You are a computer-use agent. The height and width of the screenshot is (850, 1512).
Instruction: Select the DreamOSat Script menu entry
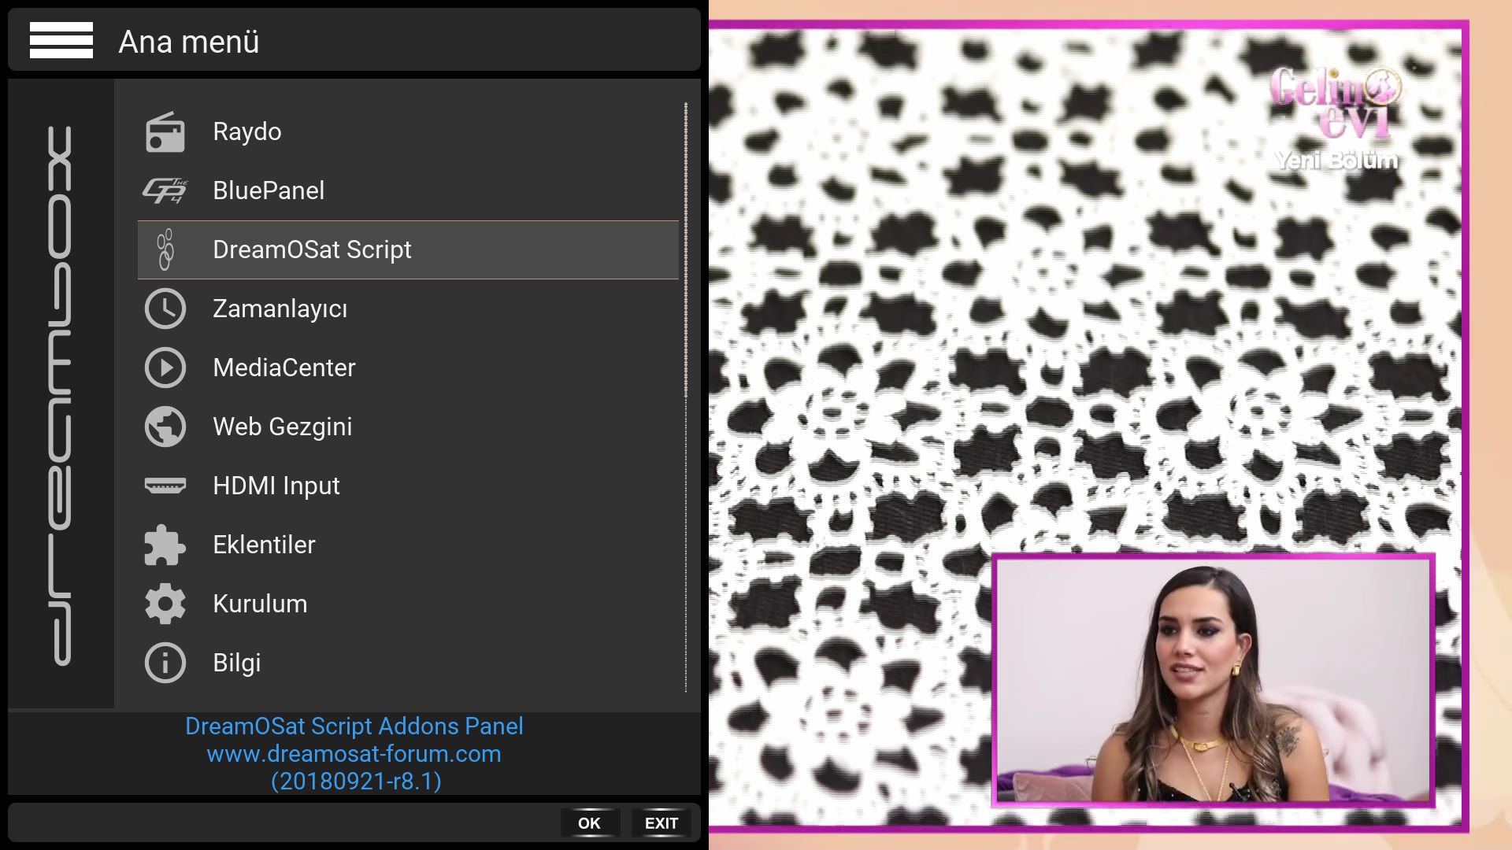point(408,249)
